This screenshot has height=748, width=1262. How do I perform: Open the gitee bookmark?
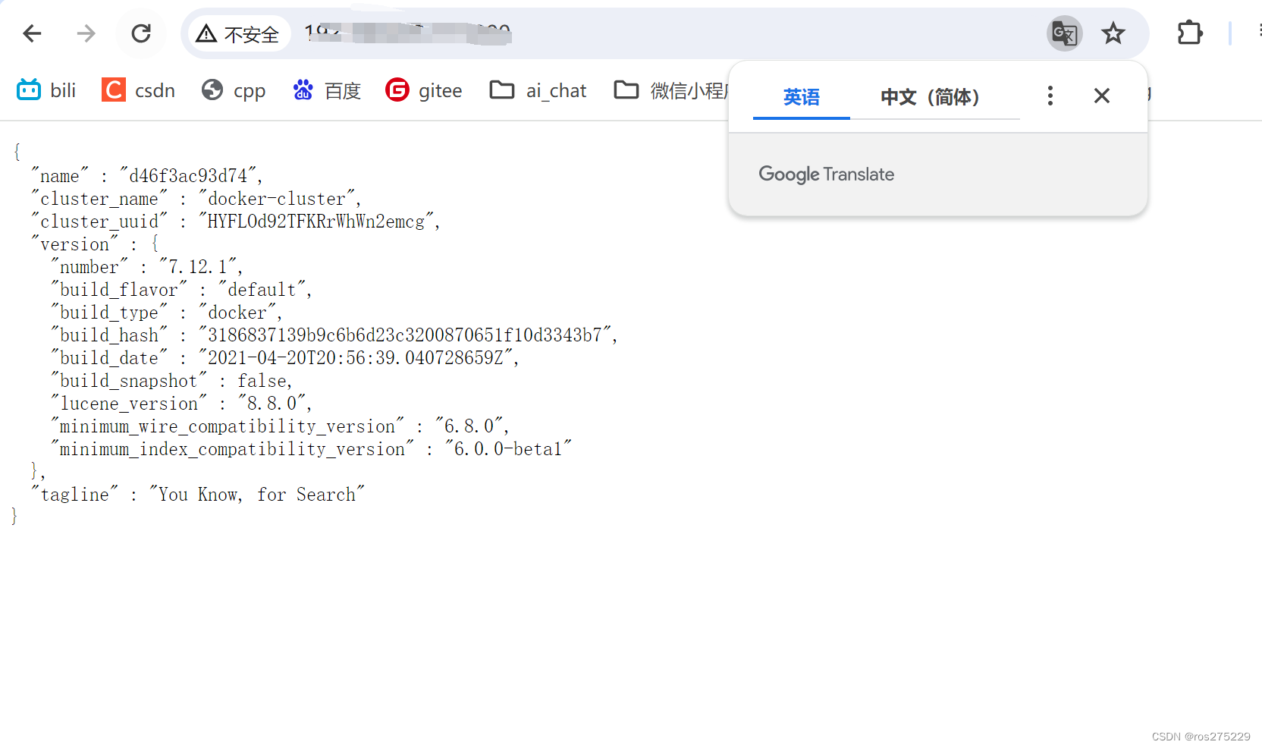(423, 90)
